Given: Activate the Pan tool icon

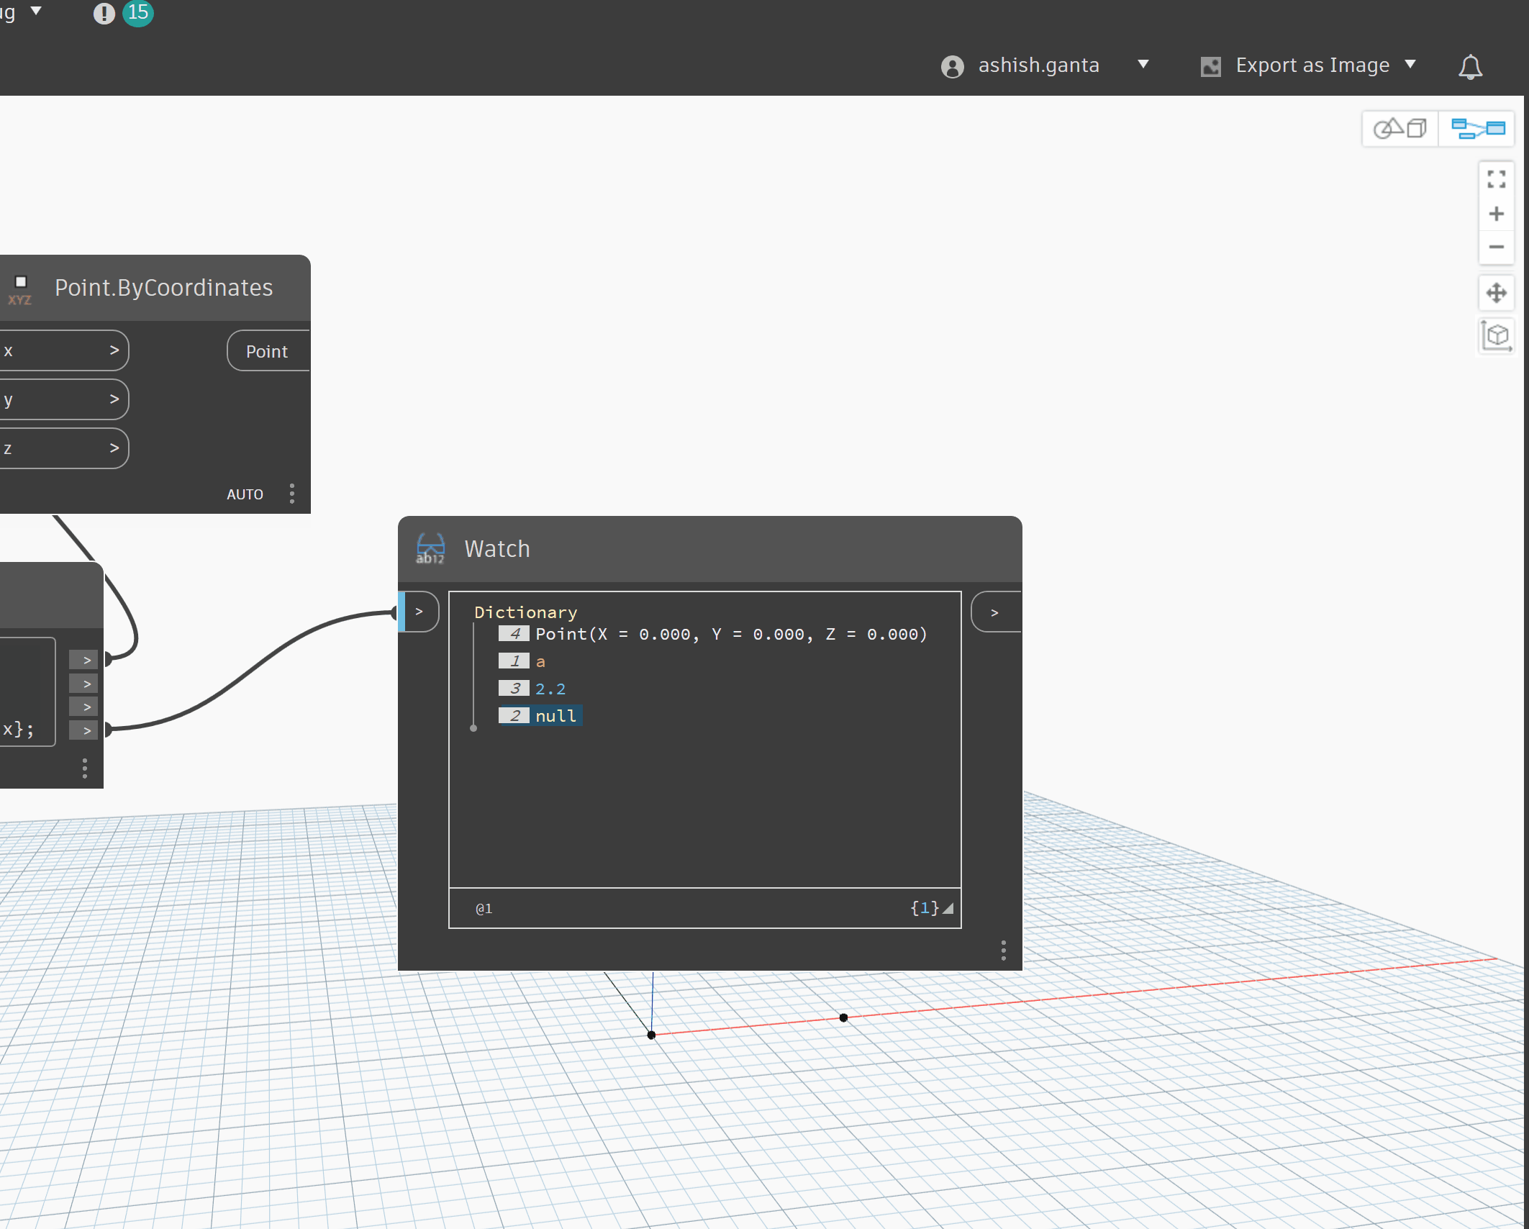Looking at the screenshot, I should pos(1497,293).
